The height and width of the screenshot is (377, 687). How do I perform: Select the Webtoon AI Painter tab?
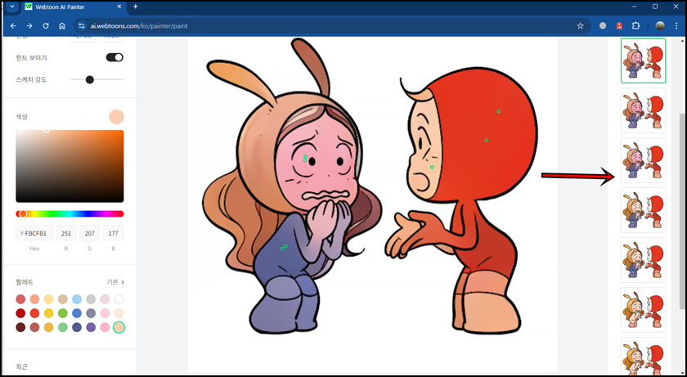pos(74,7)
